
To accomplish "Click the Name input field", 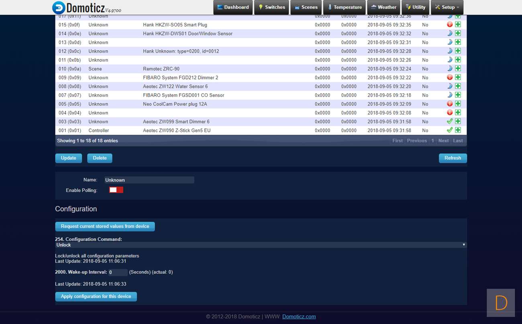I will click(x=149, y=180).
